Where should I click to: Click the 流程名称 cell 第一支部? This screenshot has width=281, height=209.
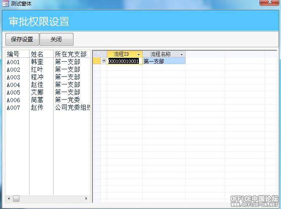[164, 61]
